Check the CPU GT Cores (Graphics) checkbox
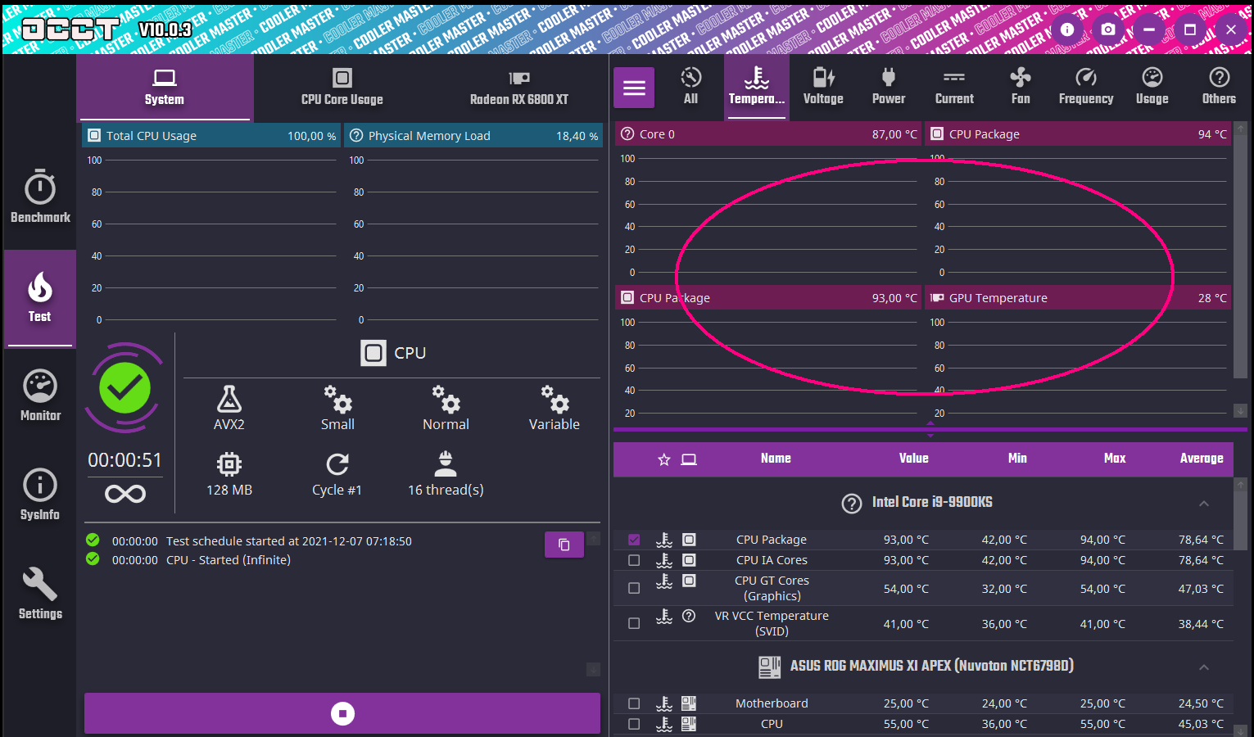 pos(634,588)
